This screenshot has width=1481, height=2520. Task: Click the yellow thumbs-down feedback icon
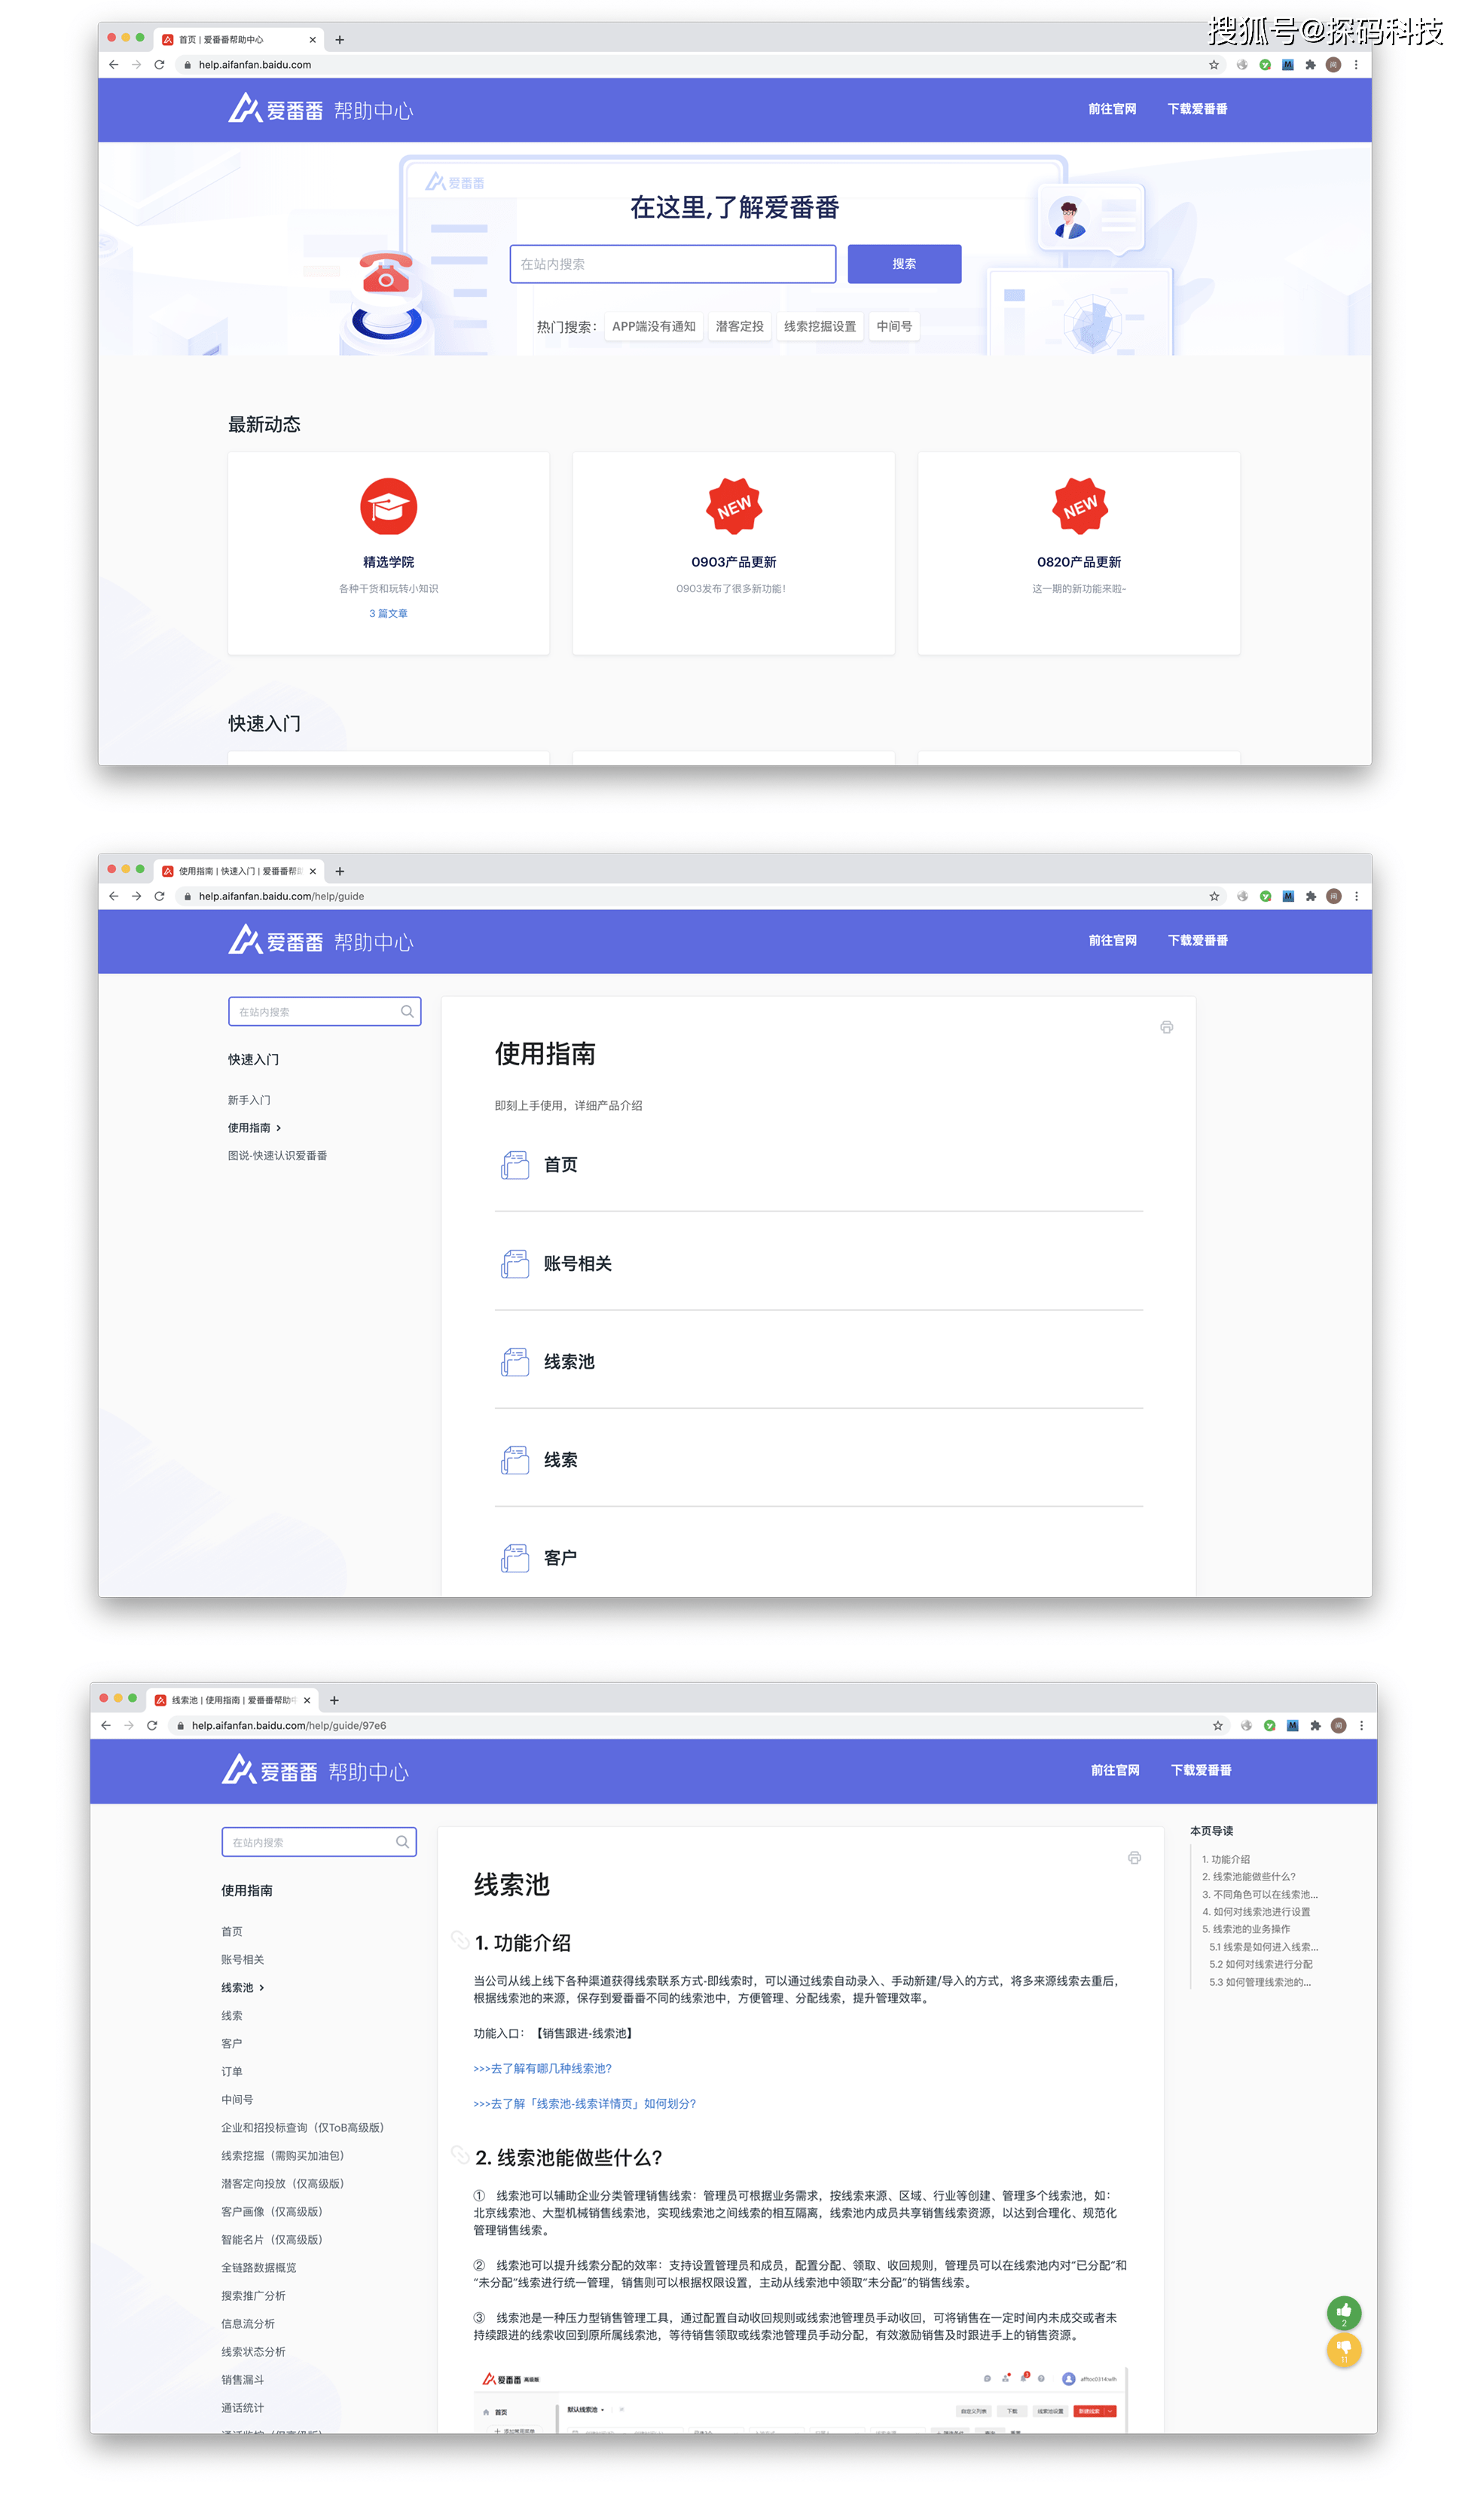pos(1343,2348)
